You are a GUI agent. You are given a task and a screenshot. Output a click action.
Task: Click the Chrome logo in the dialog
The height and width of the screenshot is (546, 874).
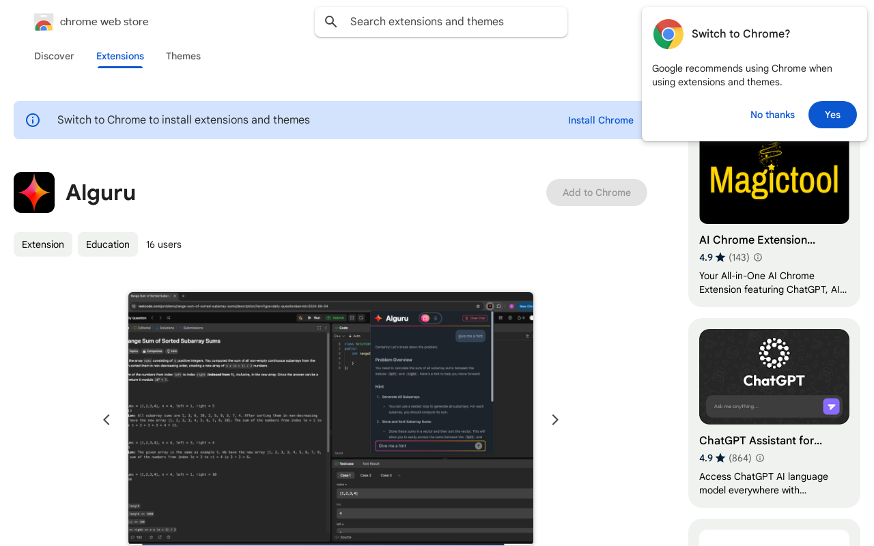pos(668,33)
